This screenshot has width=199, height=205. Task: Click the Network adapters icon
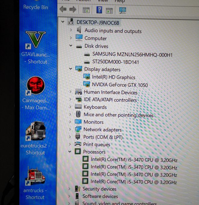coord(78,129)
